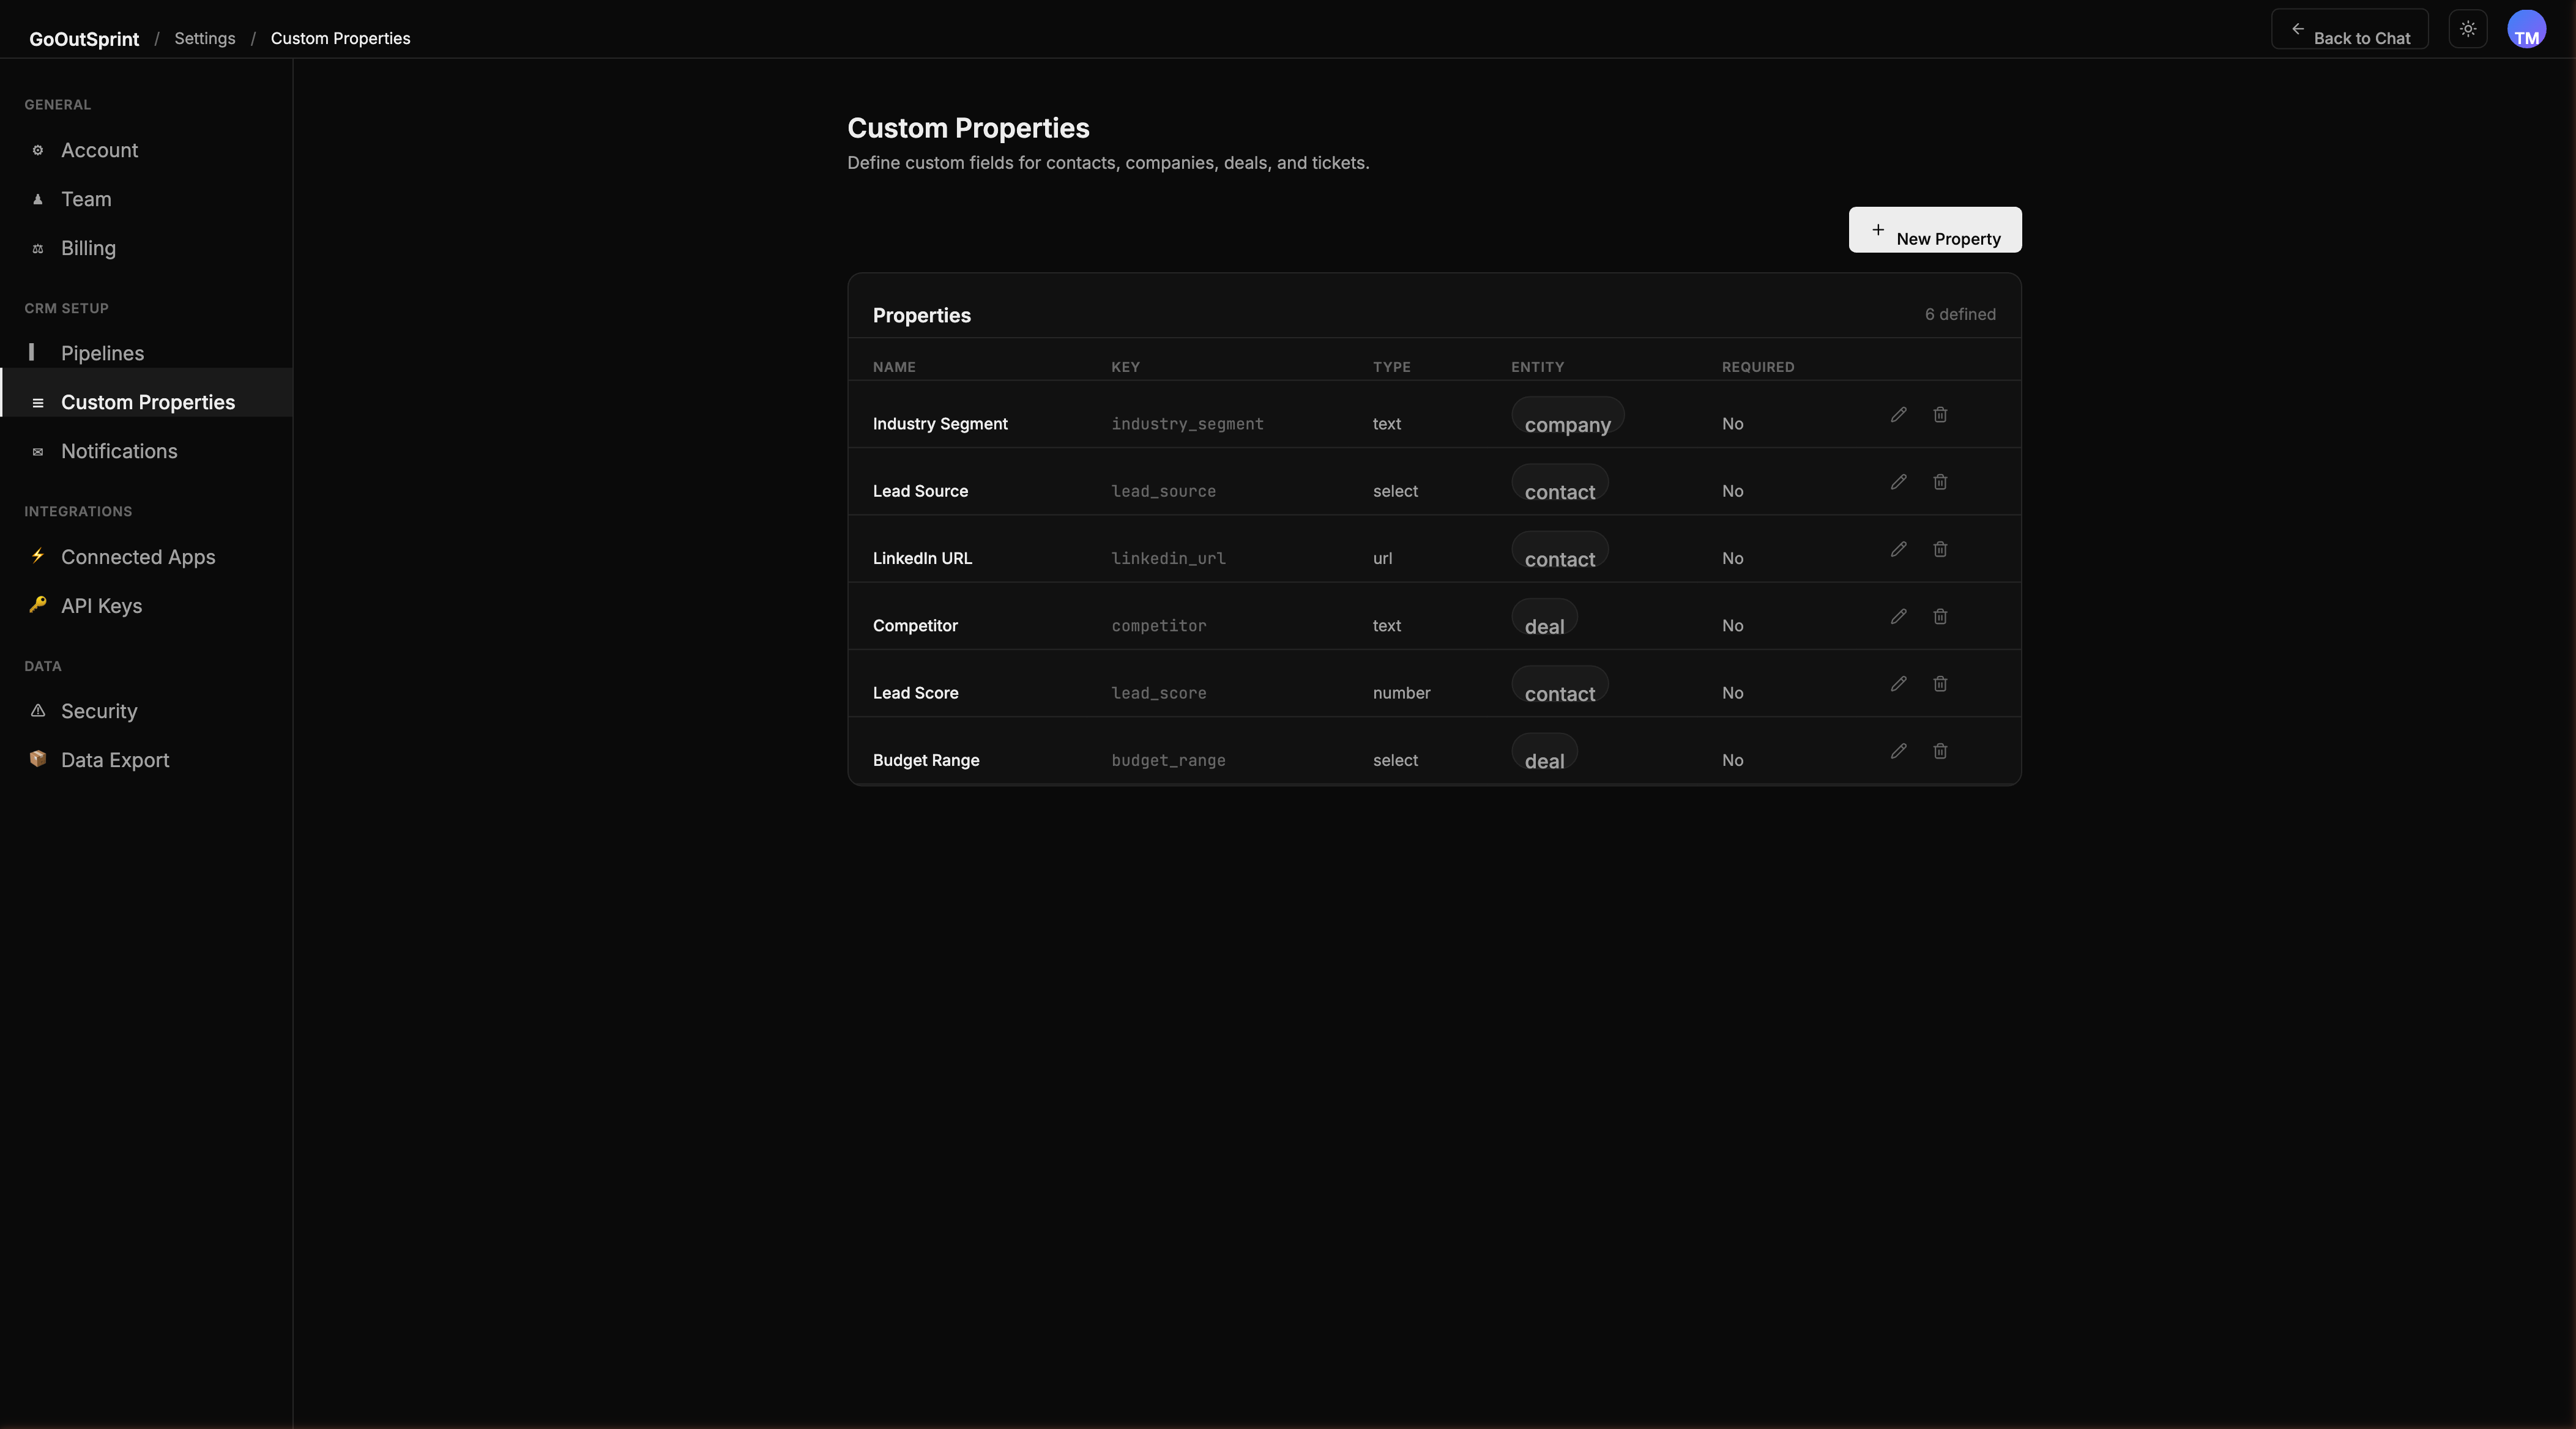Click trash icon for Industry Segment row
This screenshot has height=1429, width=2576.
click(x=1940, y=415)
